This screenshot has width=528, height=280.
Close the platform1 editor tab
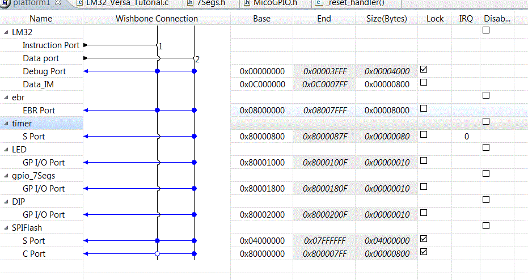[58, 2]
